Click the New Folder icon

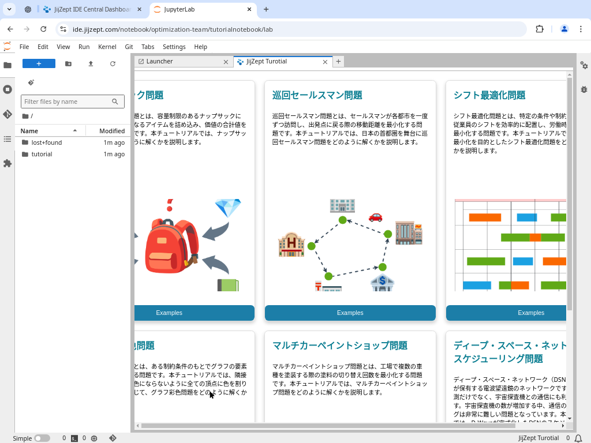(x=68, y=64)
